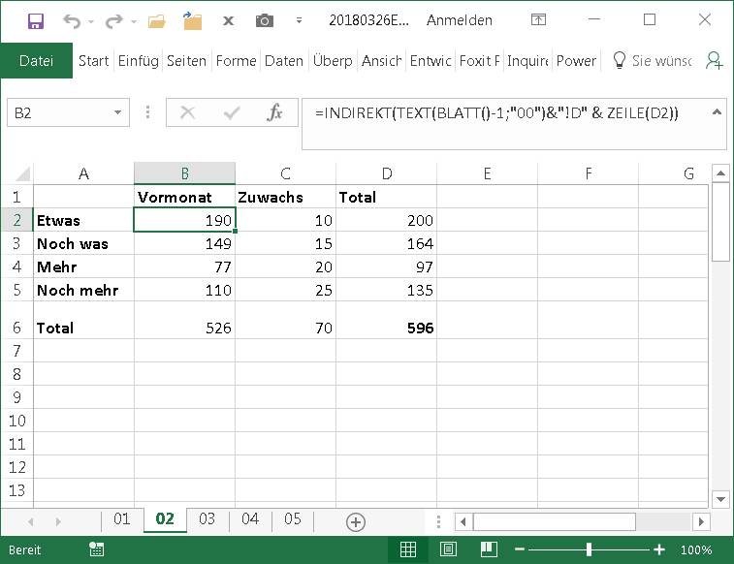Open the Inquire ribbon tab
The height and width of the screenshot is (564, 734).
pyautogui.click(x=527, y=61)
